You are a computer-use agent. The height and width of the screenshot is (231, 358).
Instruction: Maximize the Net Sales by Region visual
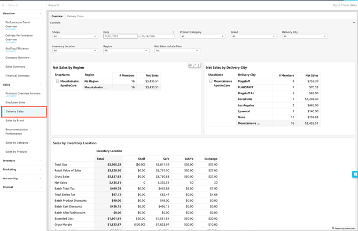[x=194, y=65]
